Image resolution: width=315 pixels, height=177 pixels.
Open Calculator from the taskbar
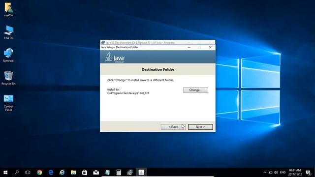119,173
